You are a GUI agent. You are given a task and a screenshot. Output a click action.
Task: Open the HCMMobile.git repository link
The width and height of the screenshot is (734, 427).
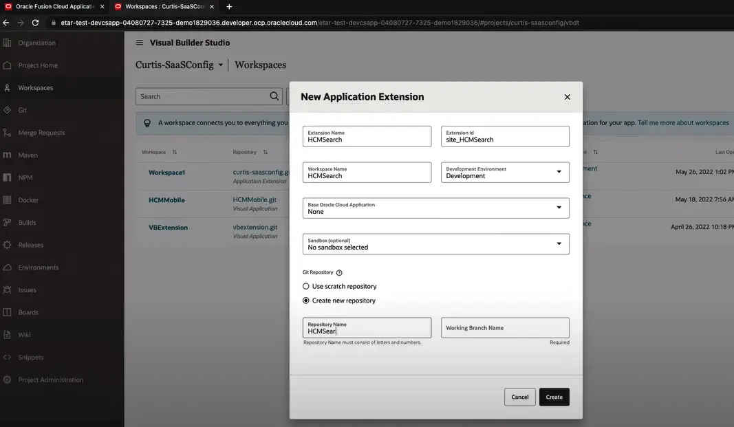[x=255, y=199]
